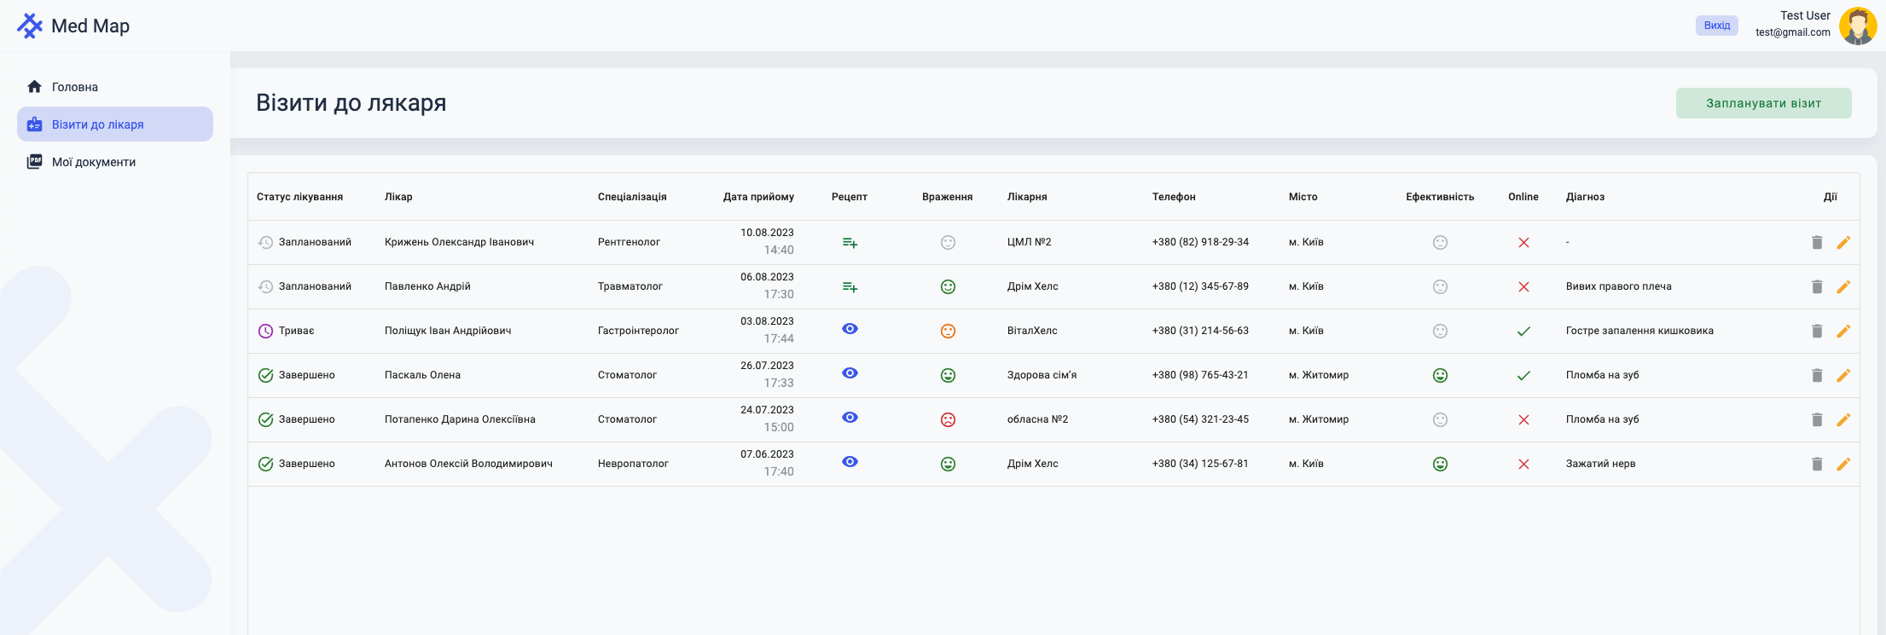This screenshot has width=1886, height=635.
Task: Click Online red cross for Крижень Олександр
Action: [x=1523, y=243]
